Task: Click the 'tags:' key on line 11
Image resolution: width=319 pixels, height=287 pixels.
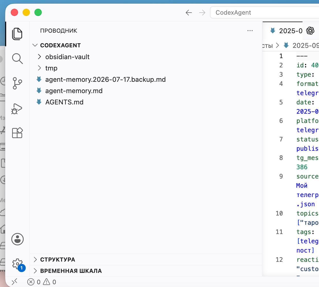Action: 305,232
